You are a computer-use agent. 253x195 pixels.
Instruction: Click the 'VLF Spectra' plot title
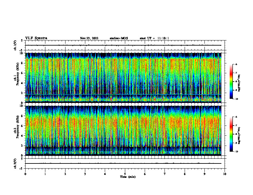click(36, 38)
